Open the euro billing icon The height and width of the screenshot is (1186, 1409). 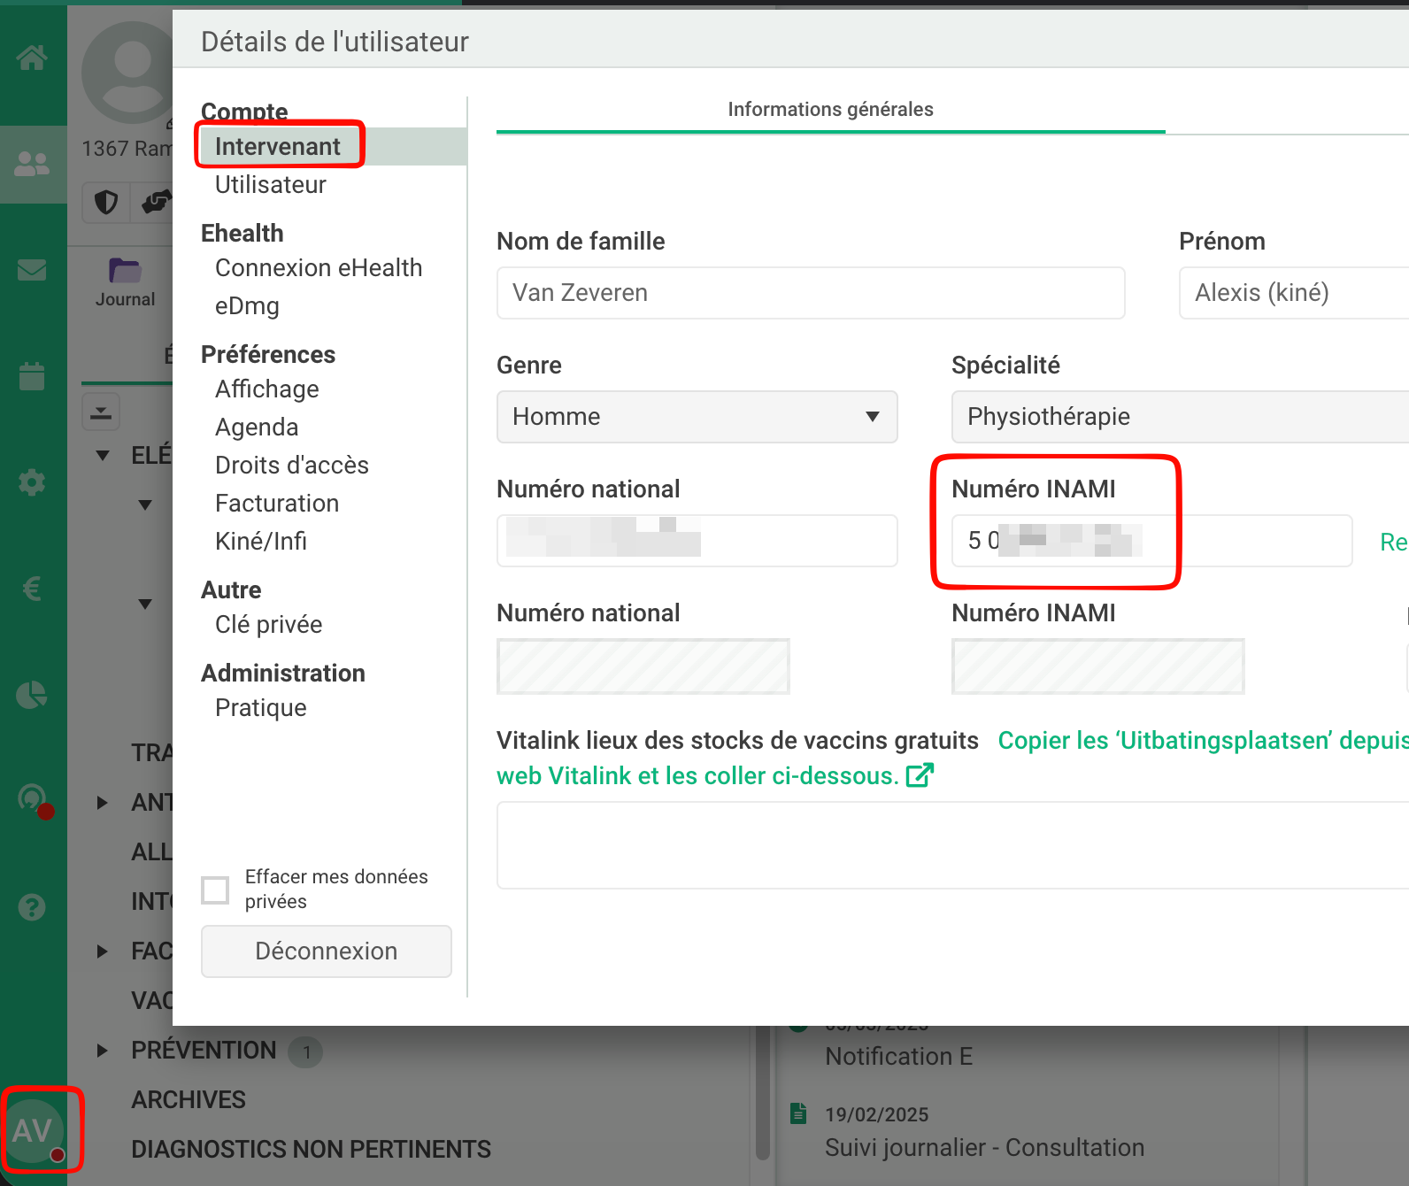click(32, 589)
